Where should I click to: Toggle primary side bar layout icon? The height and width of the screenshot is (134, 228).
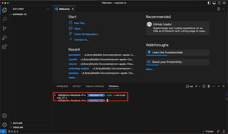tap(209, 3)
